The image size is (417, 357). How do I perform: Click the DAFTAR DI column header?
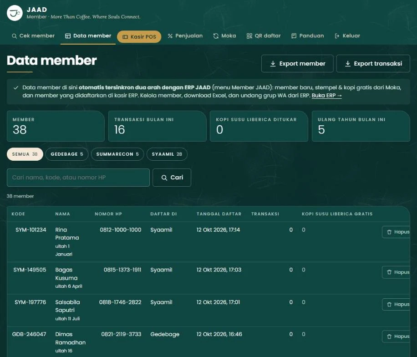point(163,214)
